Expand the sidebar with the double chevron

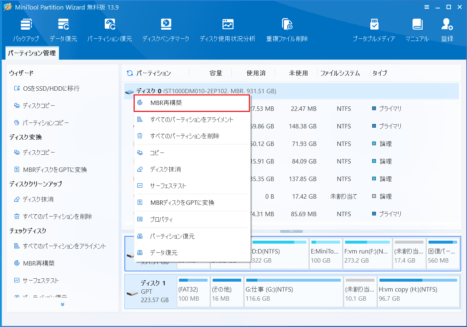coord(63,304)
